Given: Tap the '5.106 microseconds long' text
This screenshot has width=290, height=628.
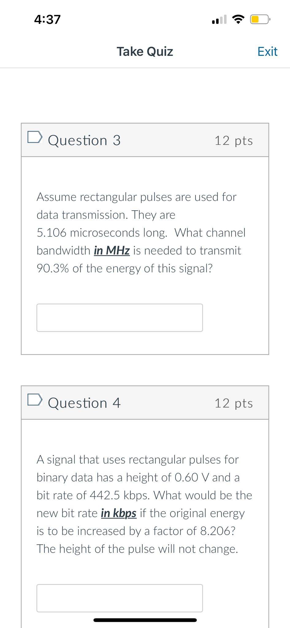Looking at the screenshot, I should click(102, 233).
